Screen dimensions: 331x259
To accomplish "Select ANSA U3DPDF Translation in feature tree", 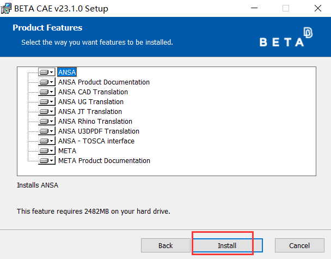I will [x=99, y=131].
